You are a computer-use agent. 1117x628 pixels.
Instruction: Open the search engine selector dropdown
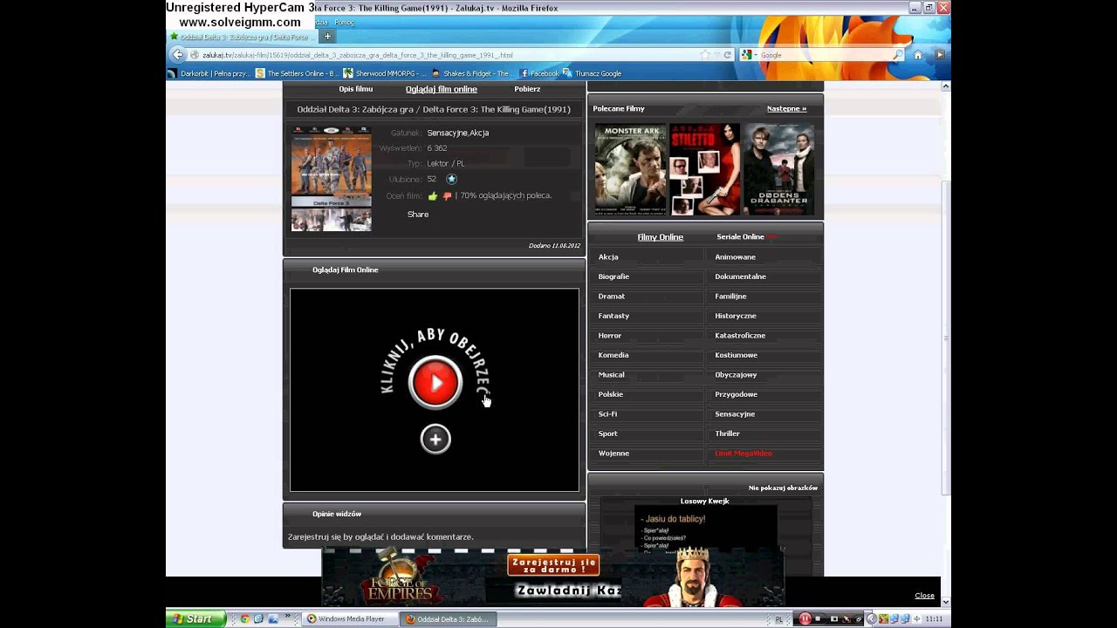tap(748, 55)
